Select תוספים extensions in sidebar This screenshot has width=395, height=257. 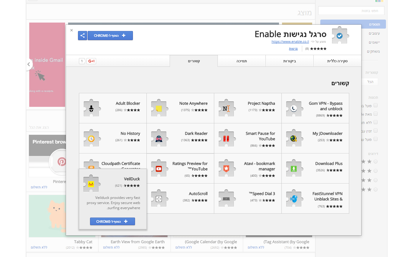[353, 24]
